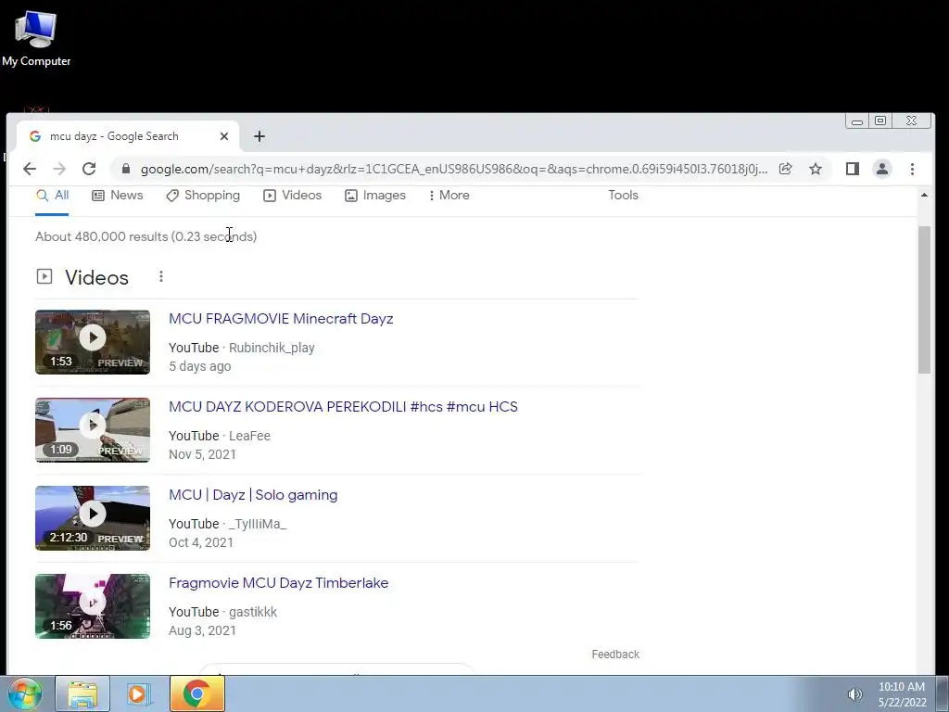Open the Videos section three-dot options
This screenshot has height=712, width=949.
pos(161,276)
